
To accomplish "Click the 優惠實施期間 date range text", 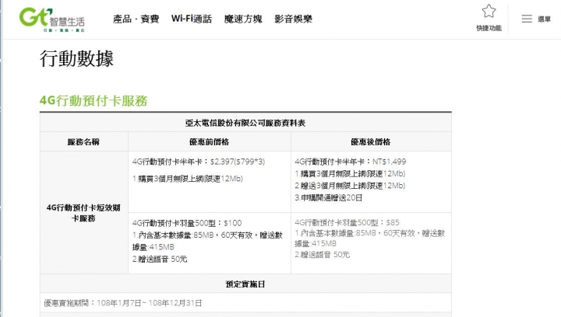I will 123,303.
